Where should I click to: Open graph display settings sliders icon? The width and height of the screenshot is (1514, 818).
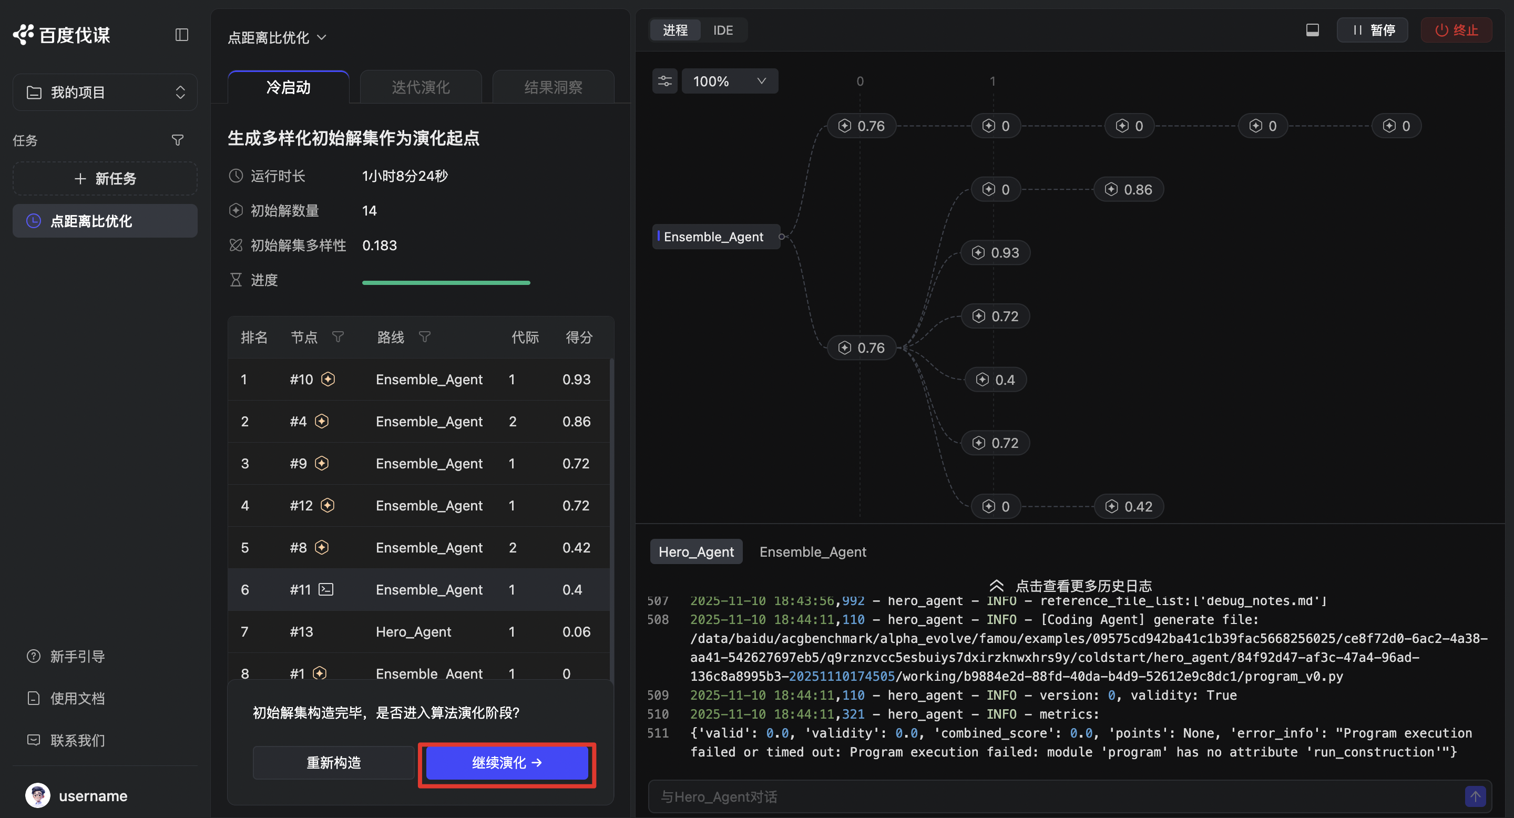664,81
